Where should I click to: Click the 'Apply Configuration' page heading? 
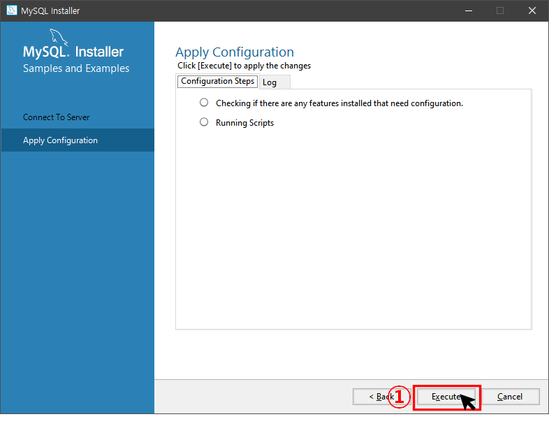pyautogui.click(x=235, y=52)
